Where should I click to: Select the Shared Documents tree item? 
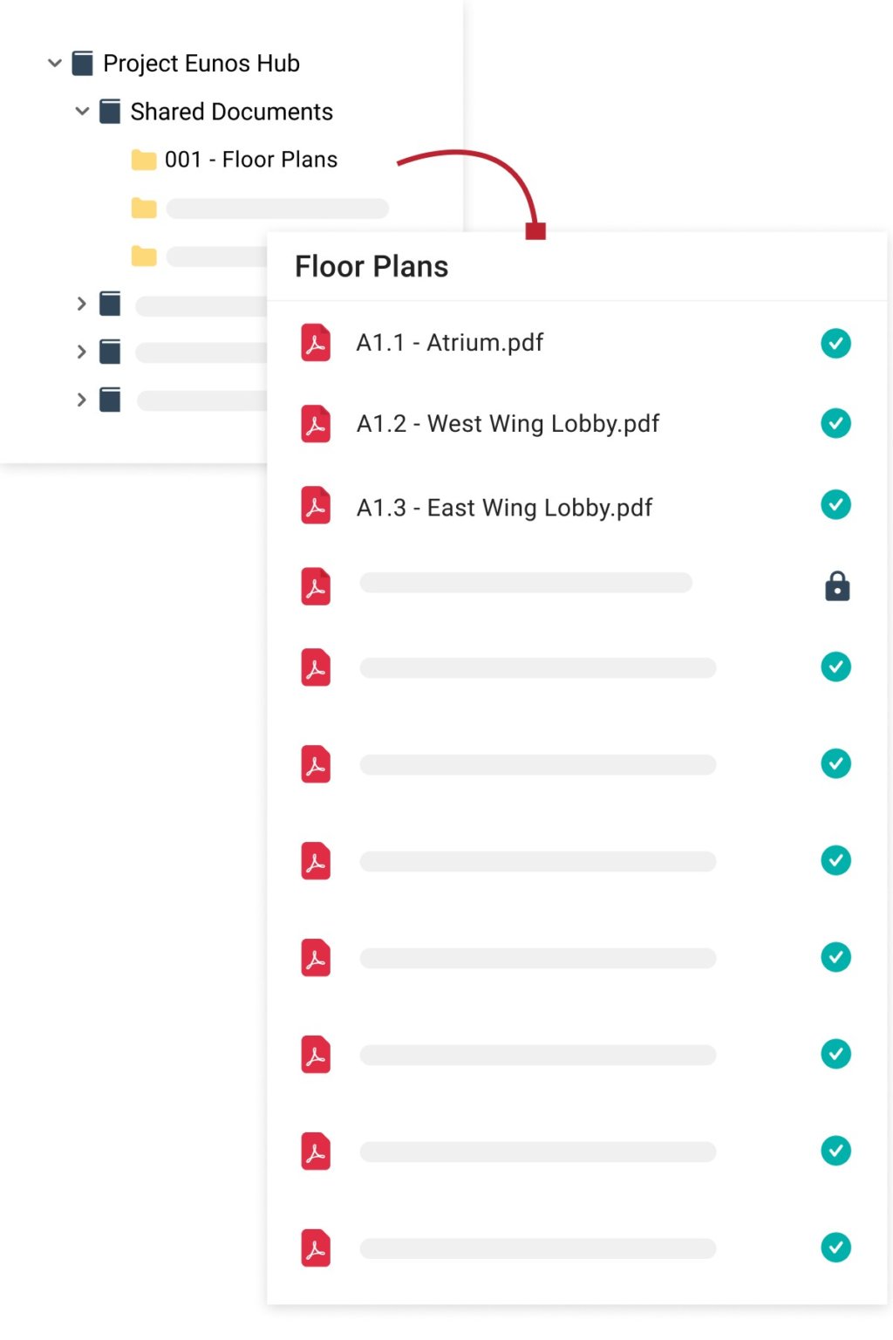[231, 112]
